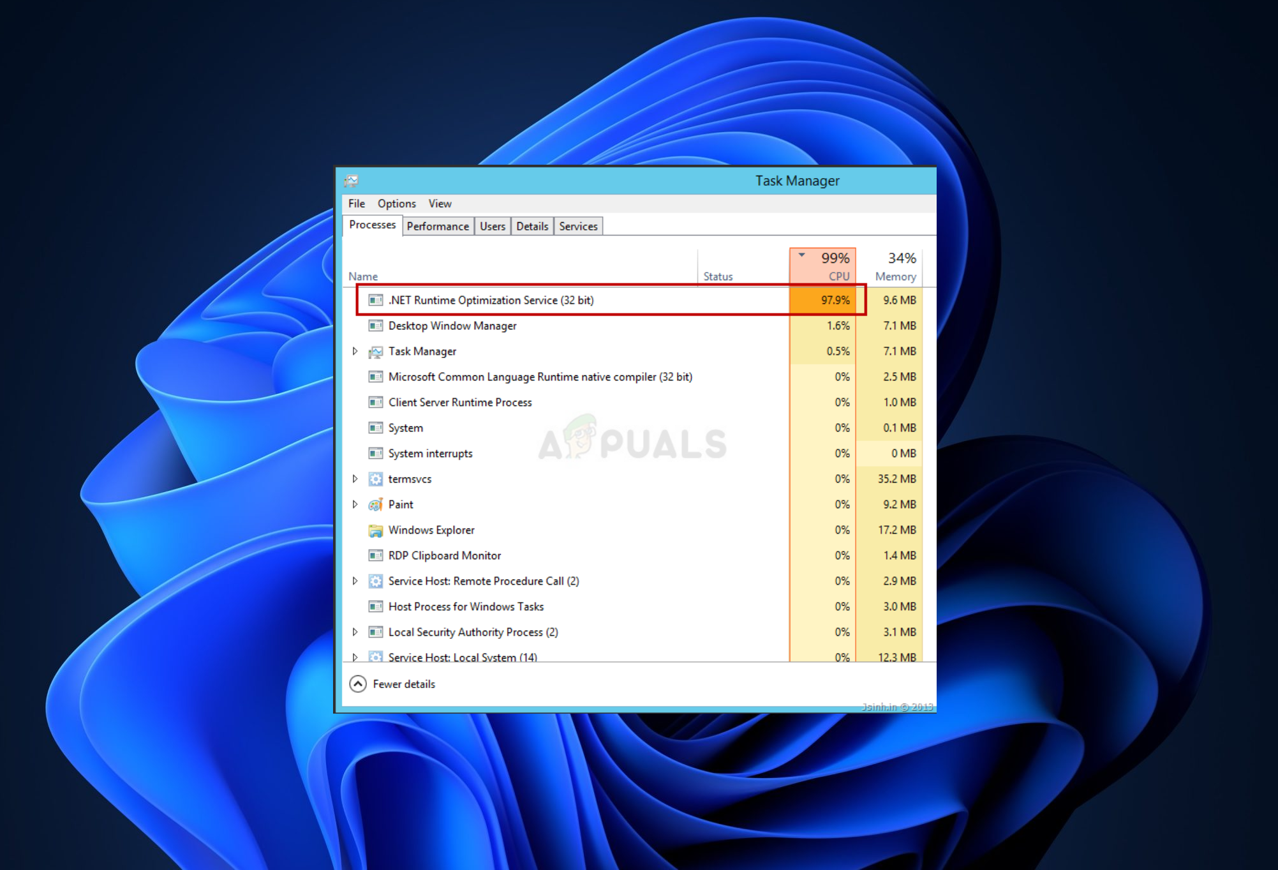Open the Services tab
Screen dimensions: 1278x870
coord(578,226)
